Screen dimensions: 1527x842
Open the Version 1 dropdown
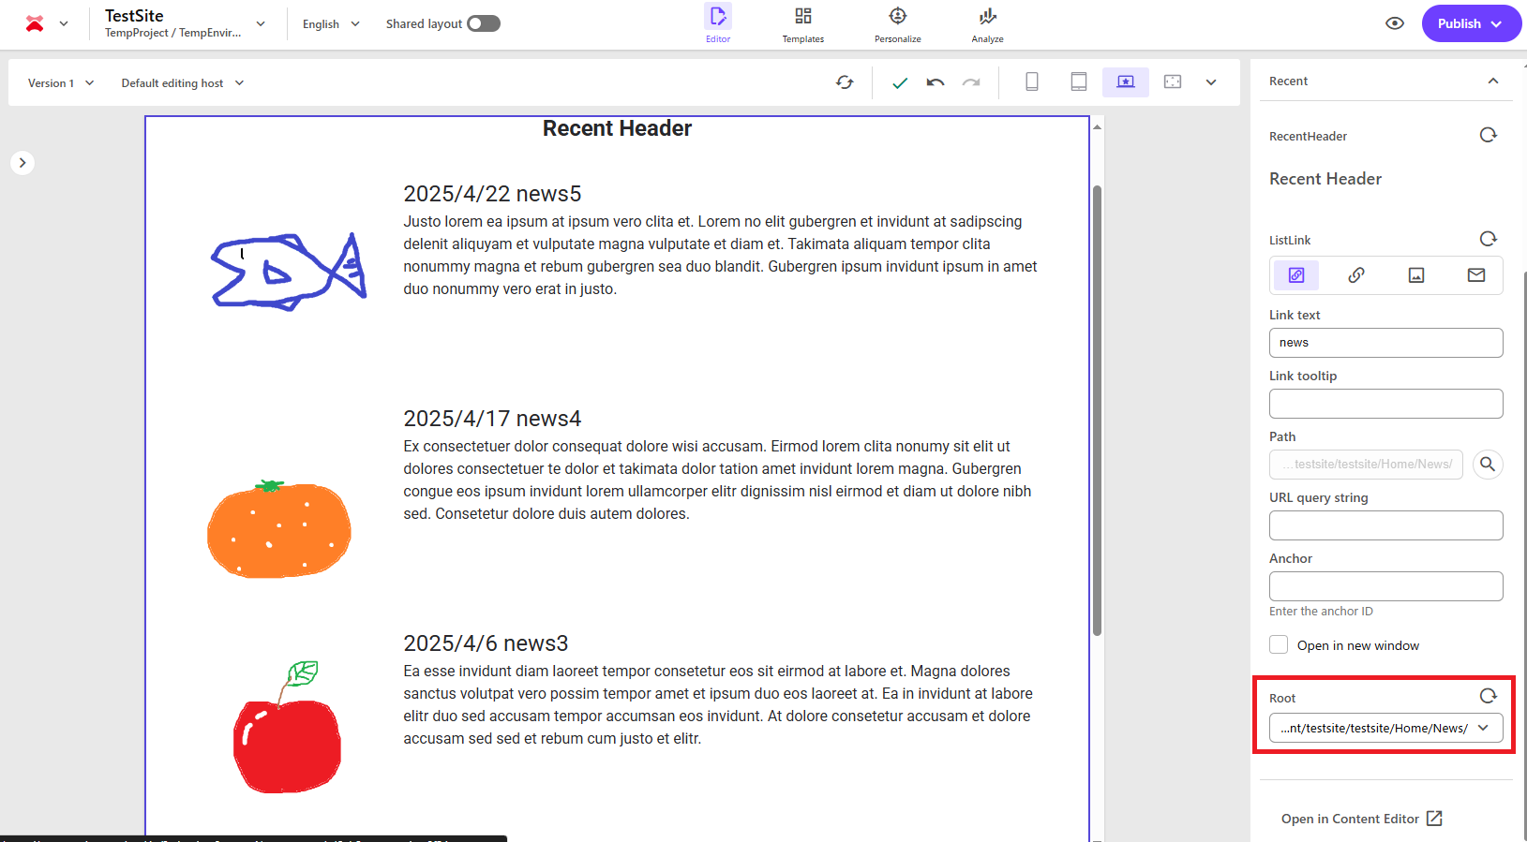[x=61, y=83]
